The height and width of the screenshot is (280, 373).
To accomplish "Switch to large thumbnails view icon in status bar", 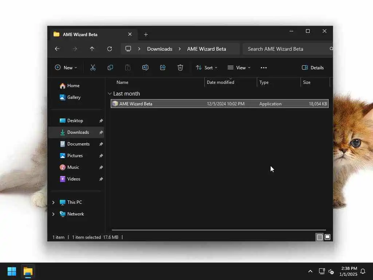I will (327, 237).
